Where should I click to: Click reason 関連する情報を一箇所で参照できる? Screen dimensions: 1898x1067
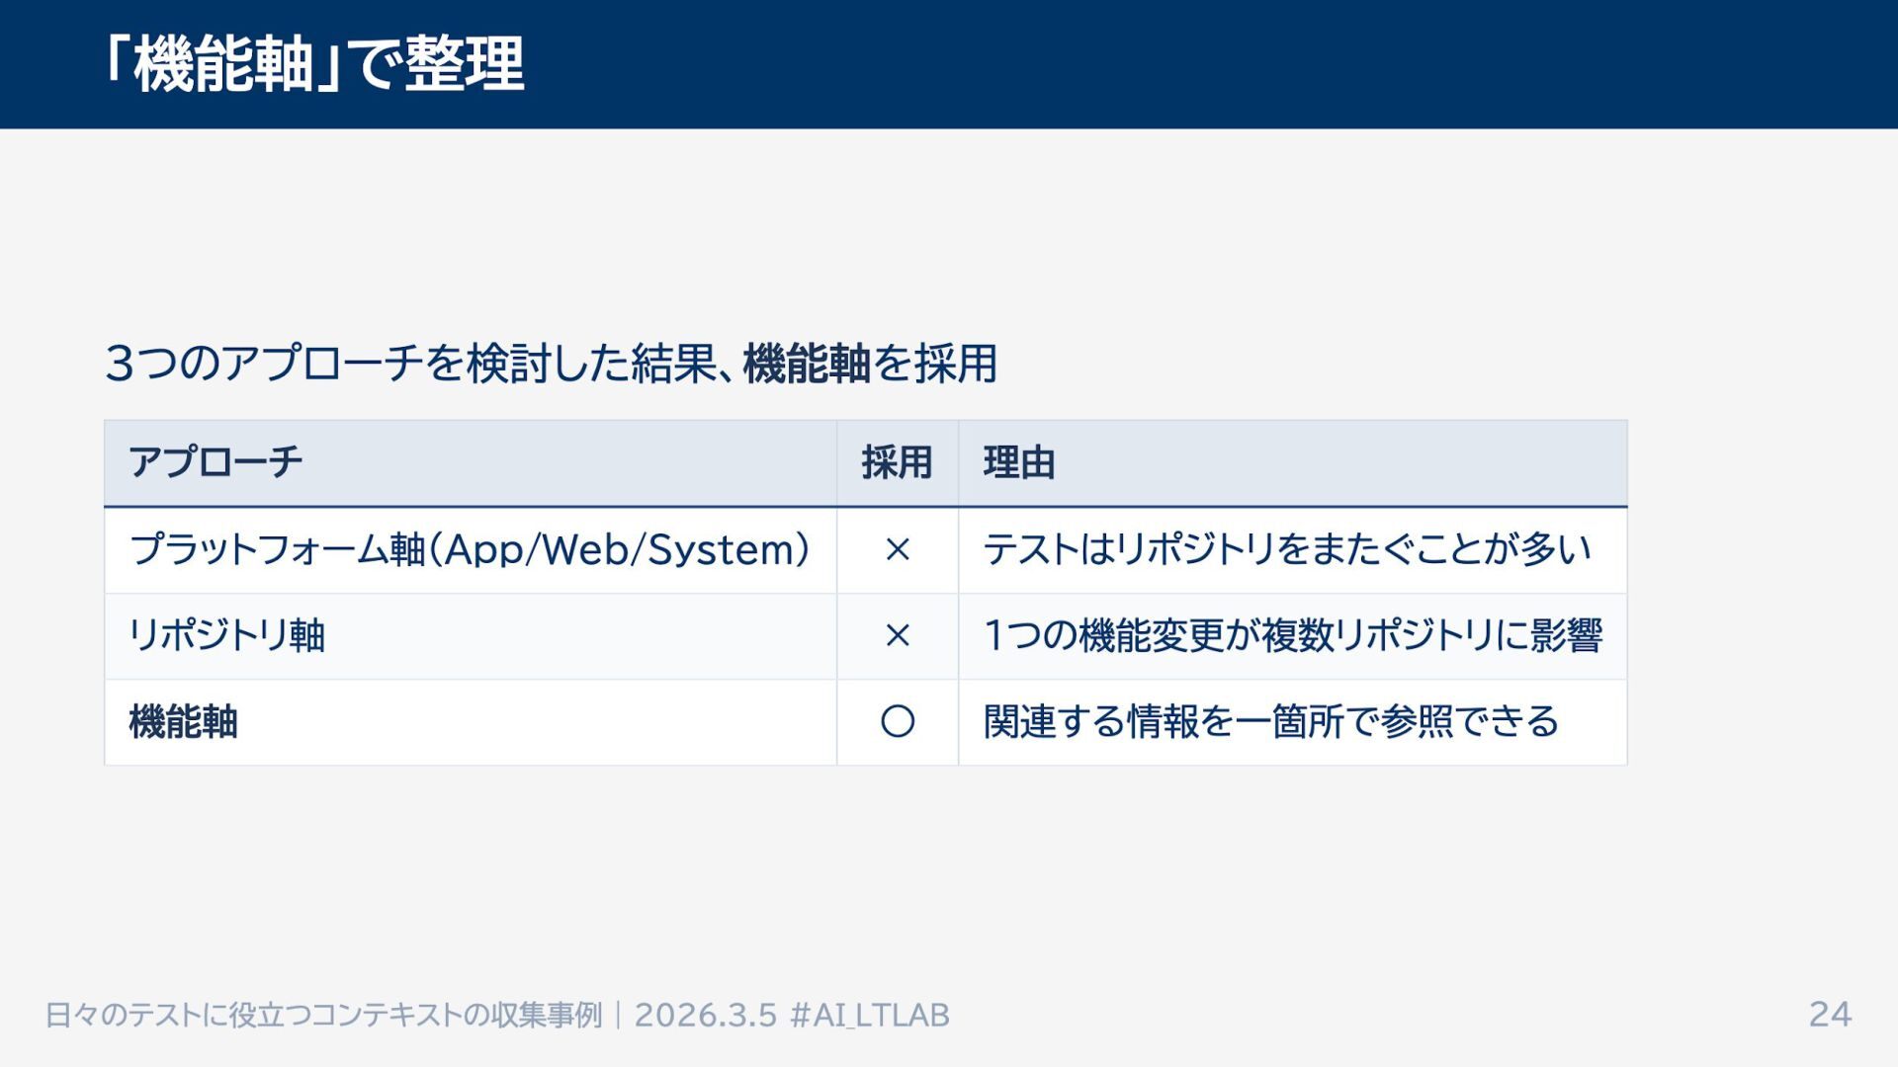[x=1270, y=722]
